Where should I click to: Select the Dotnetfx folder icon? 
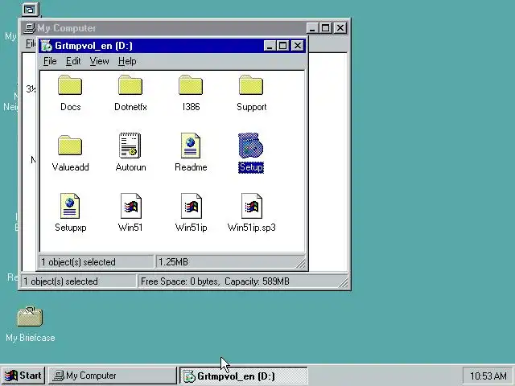pyautogui.click(x=130, y=85)
